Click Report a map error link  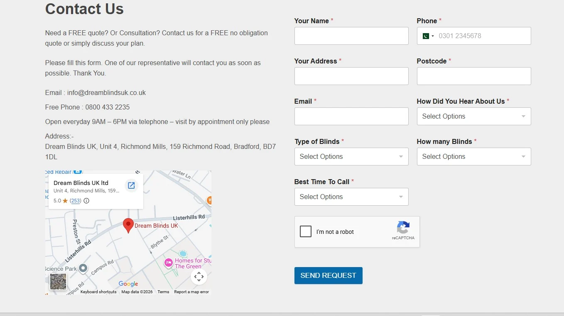tap(191, 292)
